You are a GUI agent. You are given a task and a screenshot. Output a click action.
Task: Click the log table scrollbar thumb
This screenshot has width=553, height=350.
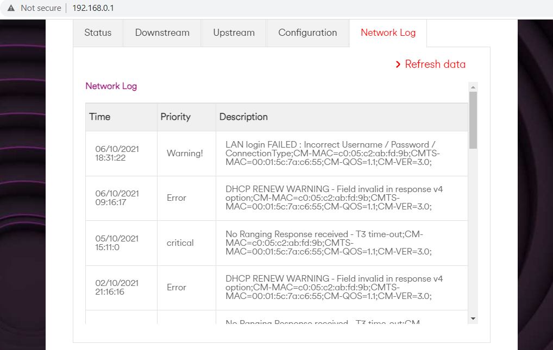[473, 120]
